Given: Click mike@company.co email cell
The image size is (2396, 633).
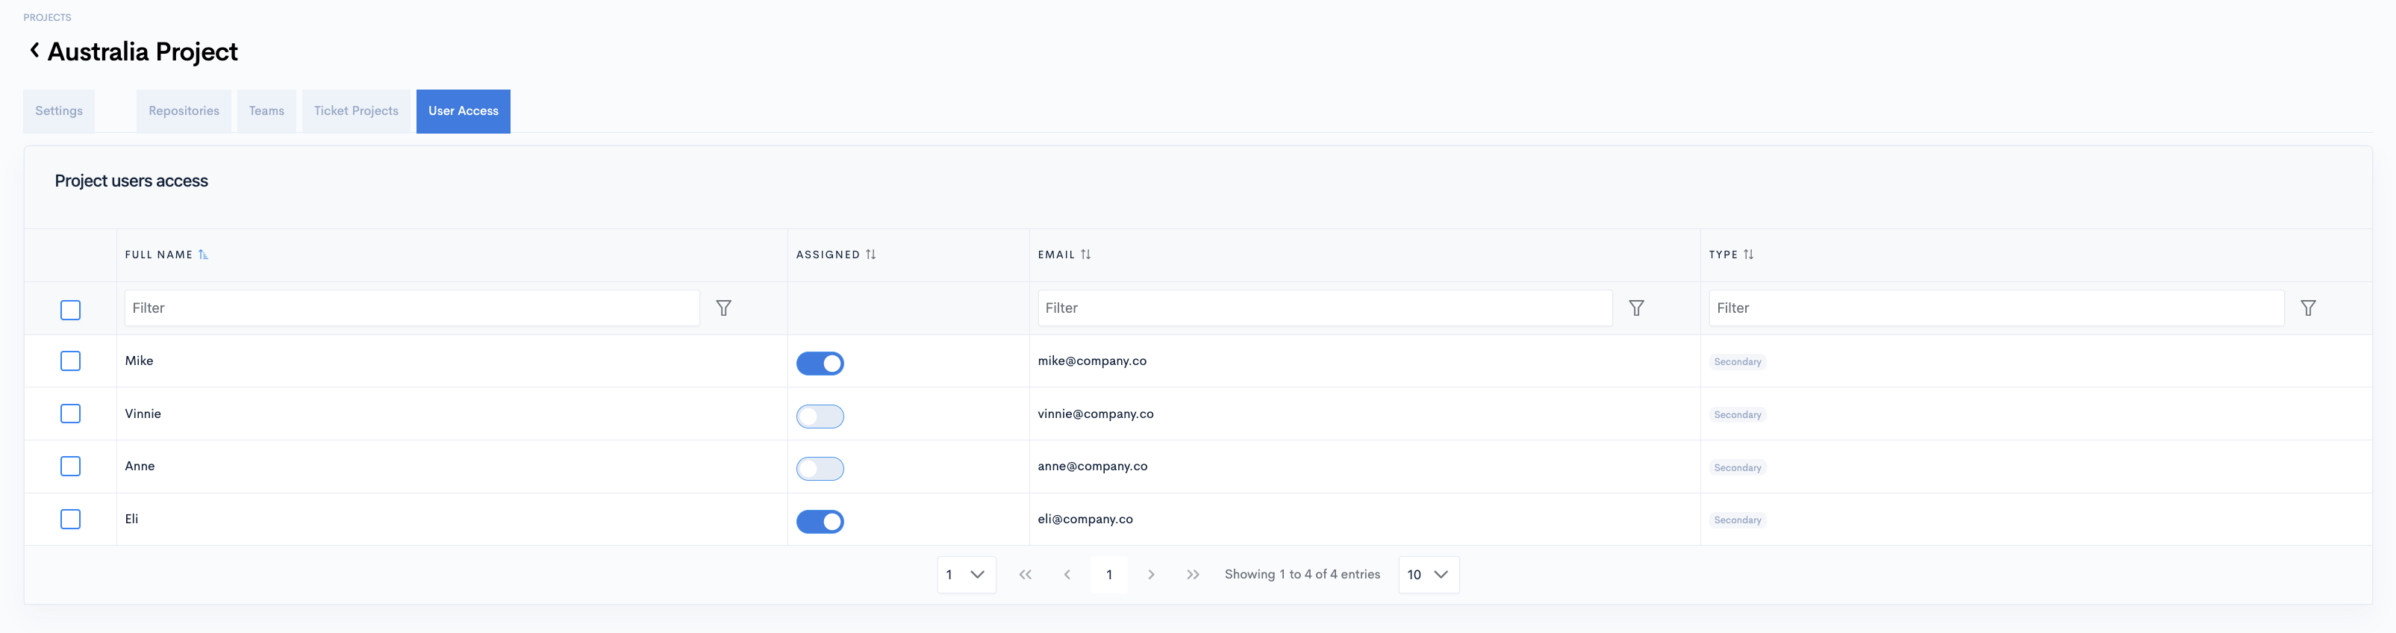Looking at the screenshot, I should coord(1092,361).
